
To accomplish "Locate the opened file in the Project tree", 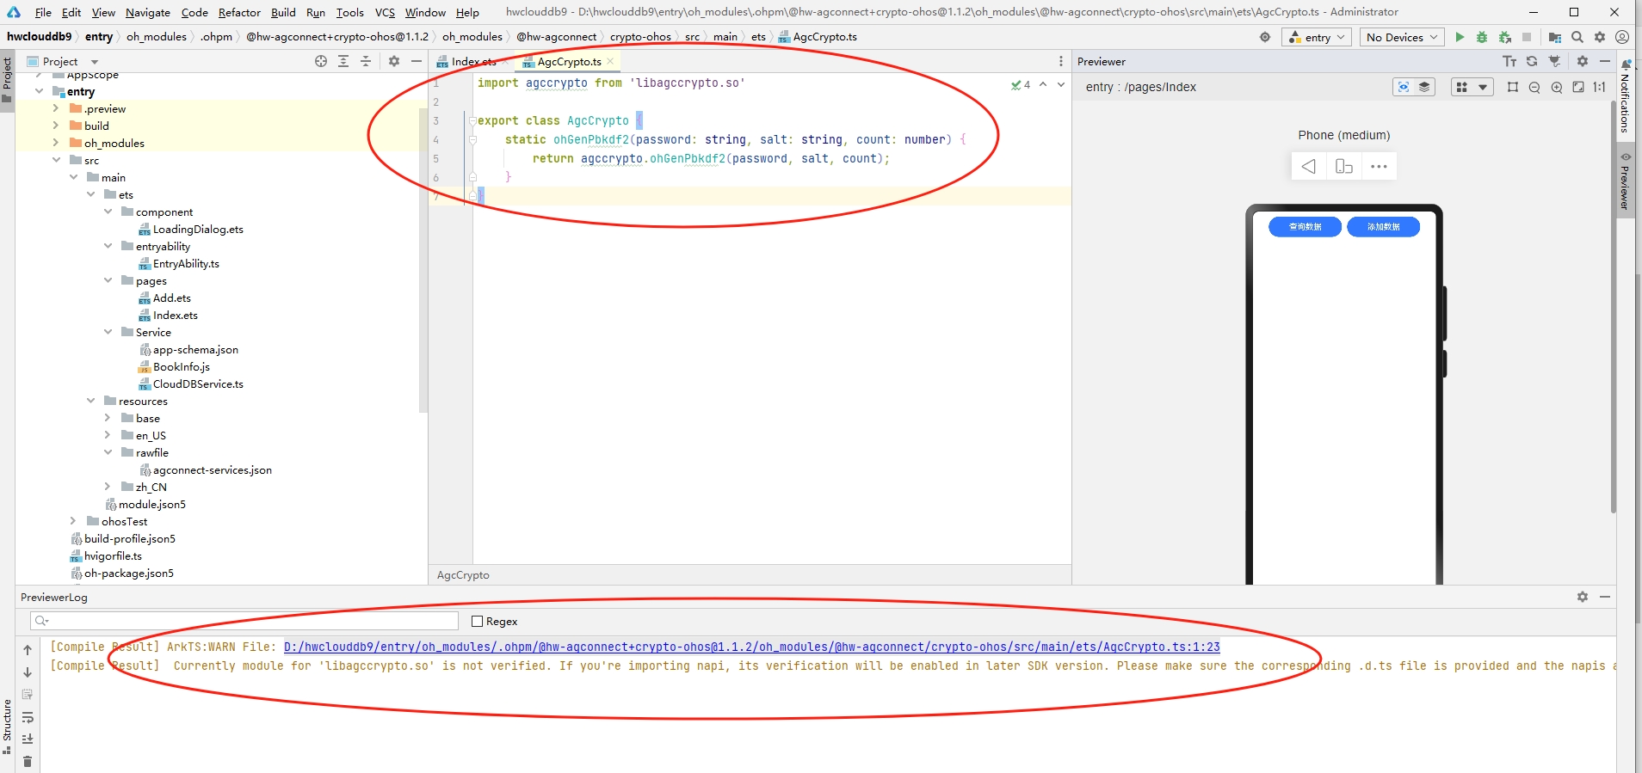I will [x=321, y=61].
